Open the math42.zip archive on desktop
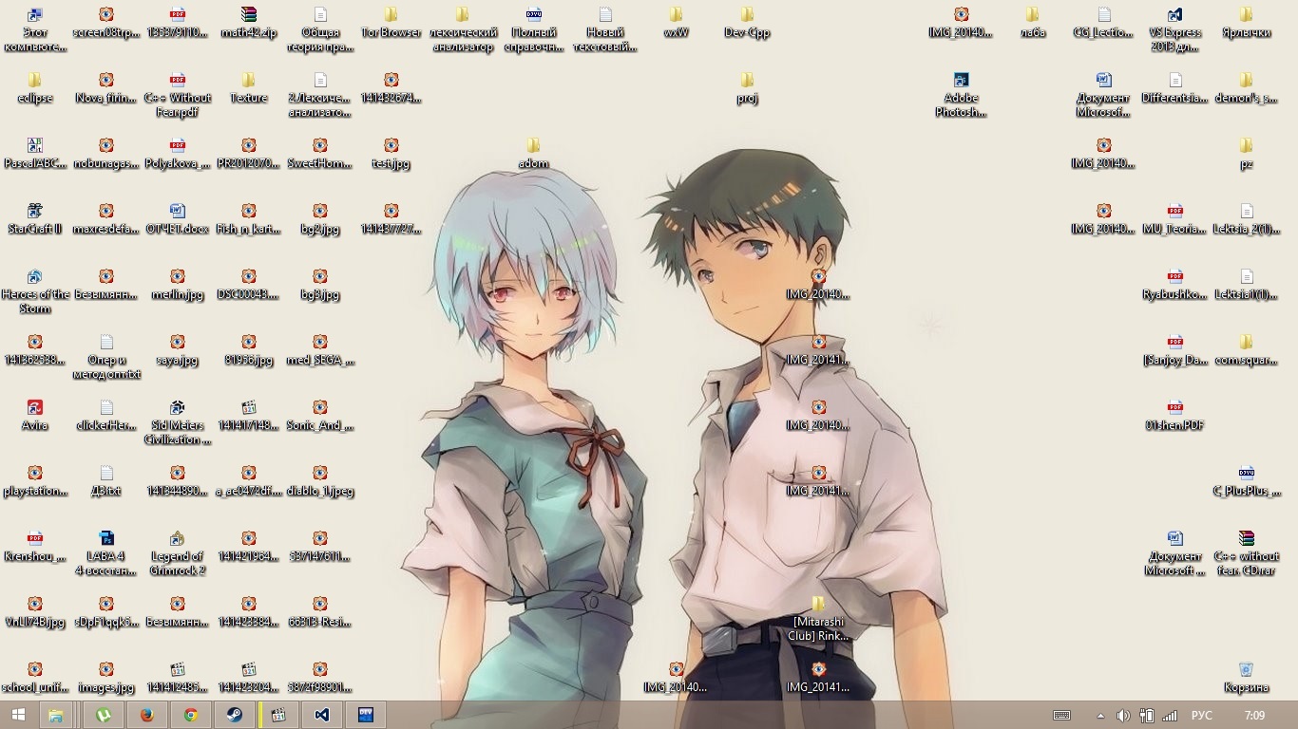The height and width of the screenshot is (729, 1298). coord(248,23)
